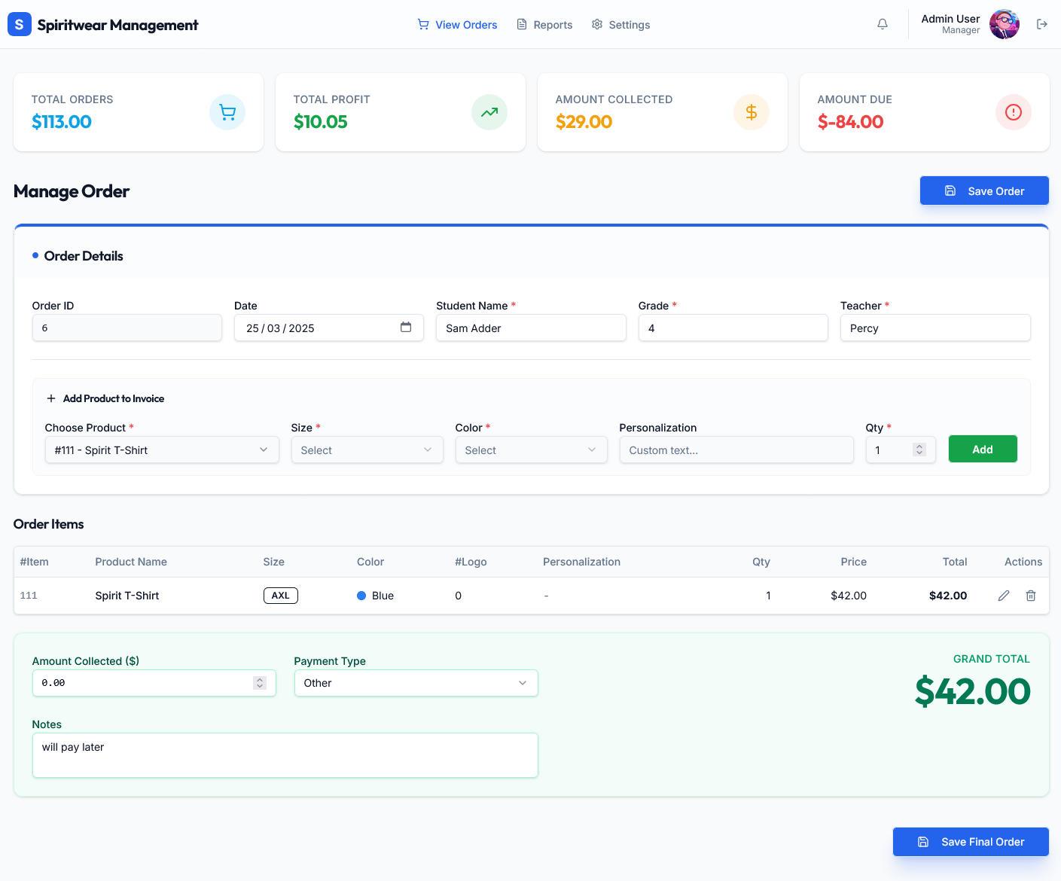Log out using the exit icon
This screenshot has height=881, width=1061.
click(x=1042, y=24)
